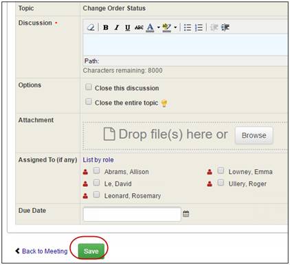
Task: Assign to Ullery, Roger checkbox
Action: 221,183
